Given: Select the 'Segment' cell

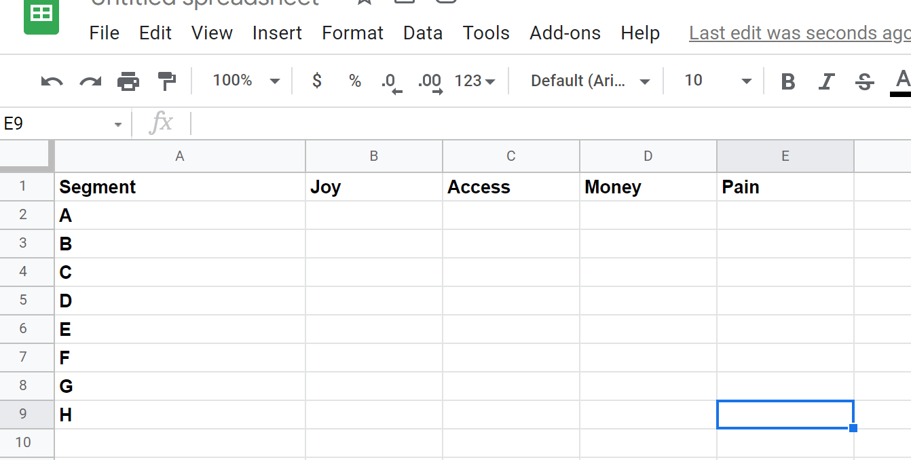Looking at the screenshot, I should pyautogui.click(x=180, y=187).
